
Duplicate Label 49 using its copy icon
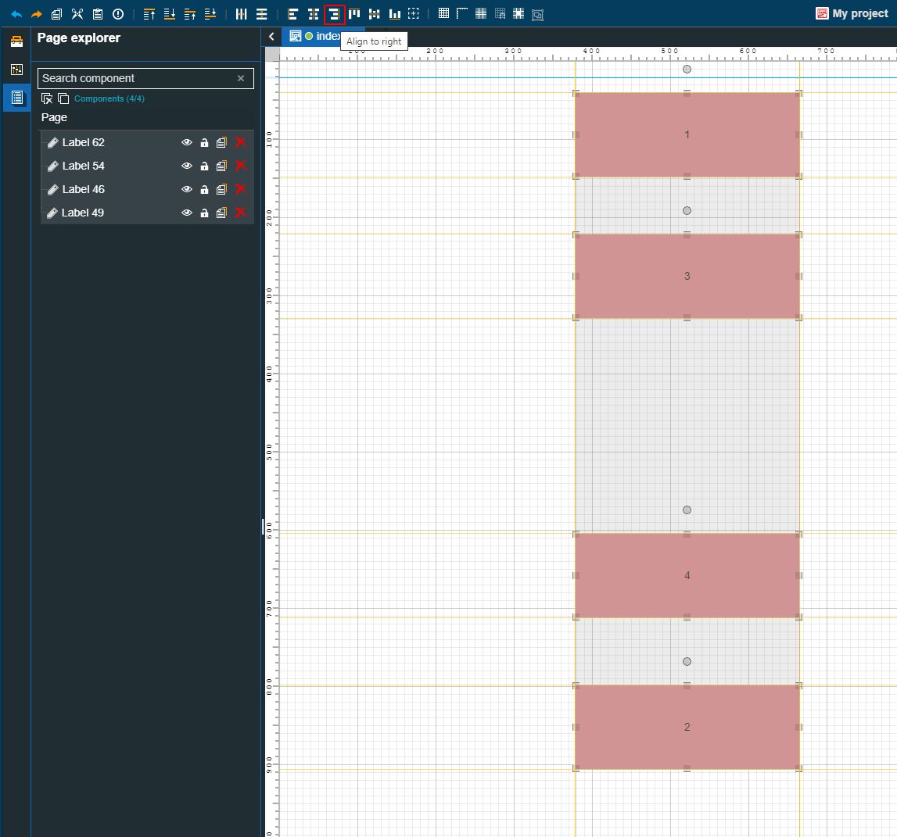click(x=221, y=213)
